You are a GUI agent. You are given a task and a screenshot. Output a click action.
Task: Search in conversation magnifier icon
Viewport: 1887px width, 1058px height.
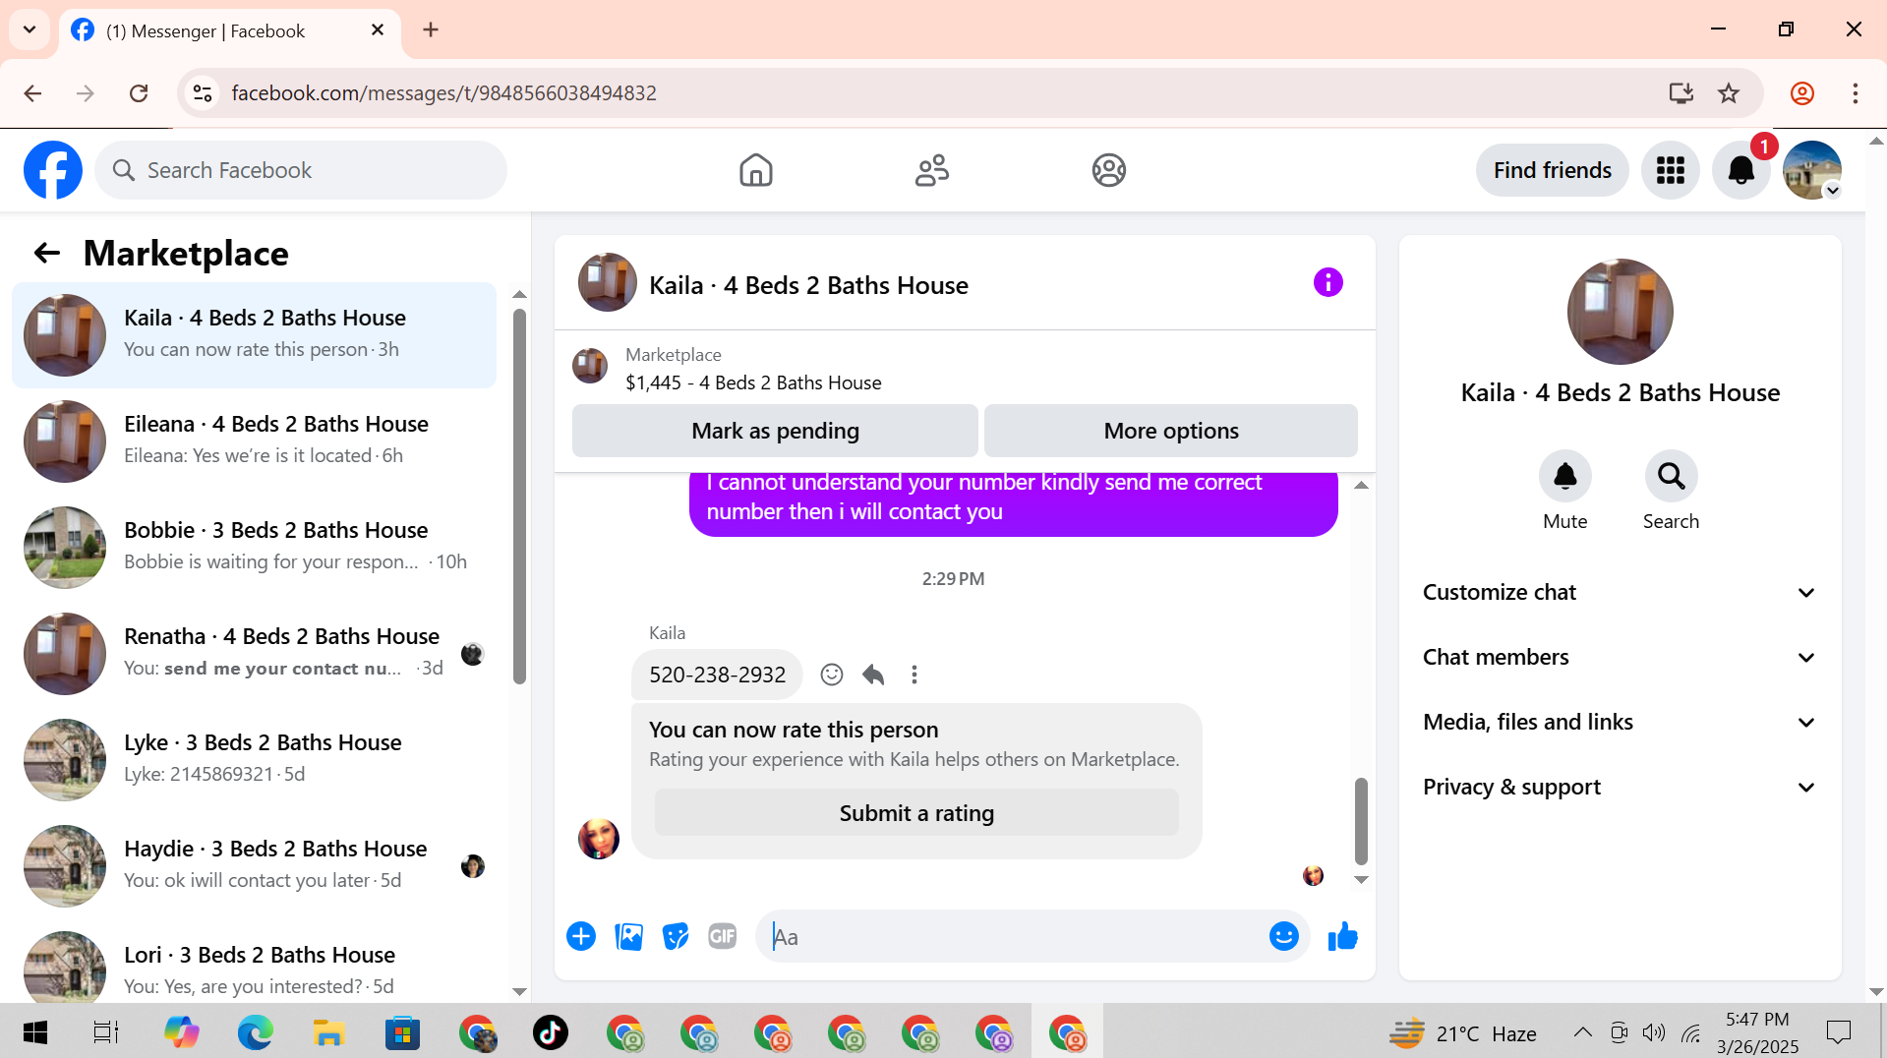(1671, 476)
